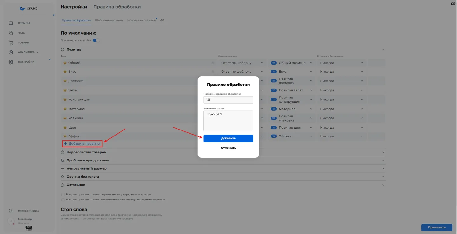Click the Ключевые слова text area
The image size is (457, 234).
click(228, 121)
